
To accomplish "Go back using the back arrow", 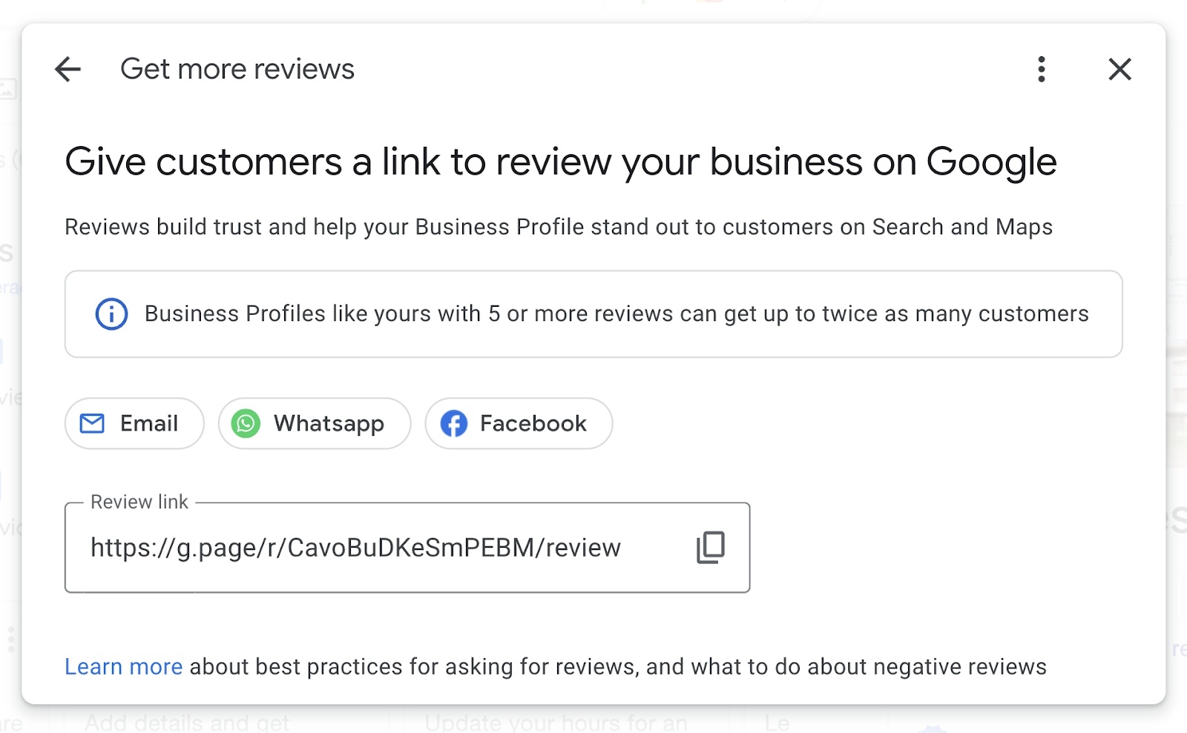I will pos(68,70).
